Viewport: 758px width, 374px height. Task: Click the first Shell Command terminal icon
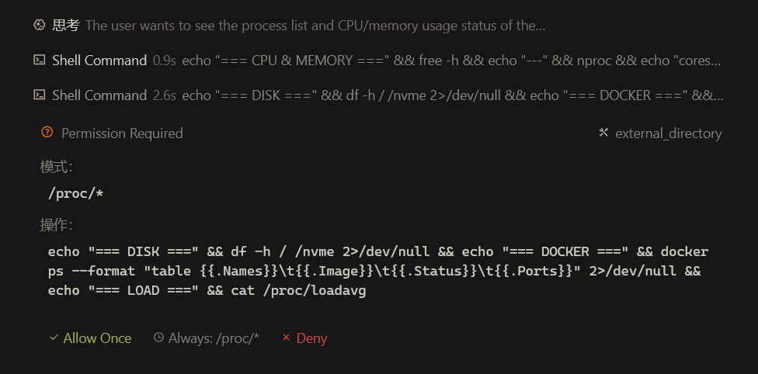tap(39, 60)
